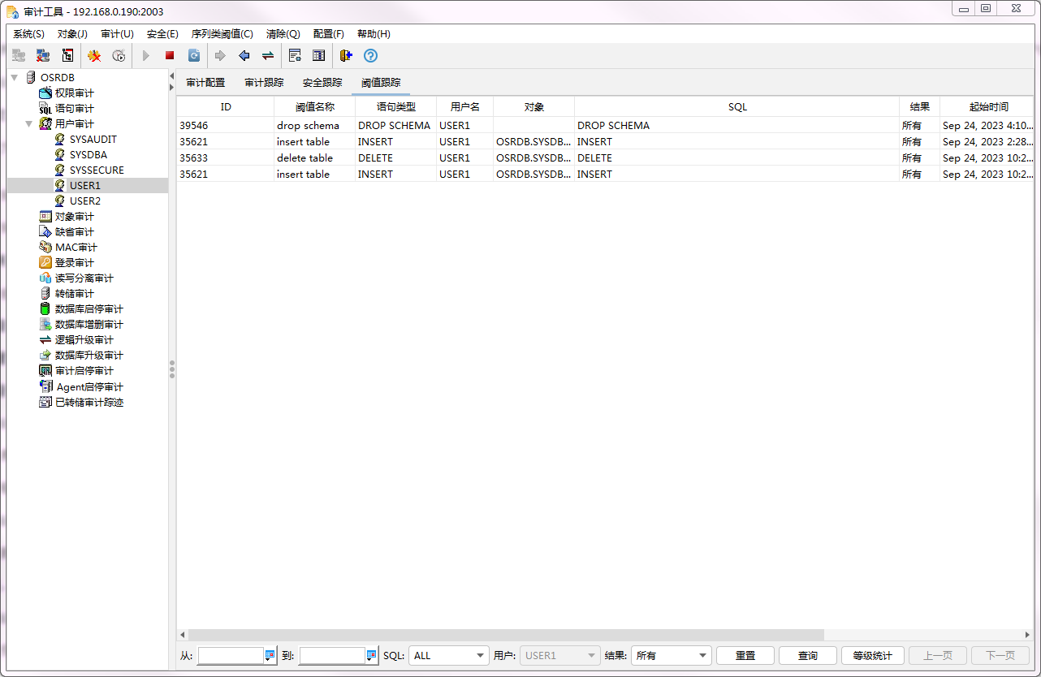1041x677 pixels.
Task: Switch to the 安全跟踪 tab
Action: tap(322, 83)
